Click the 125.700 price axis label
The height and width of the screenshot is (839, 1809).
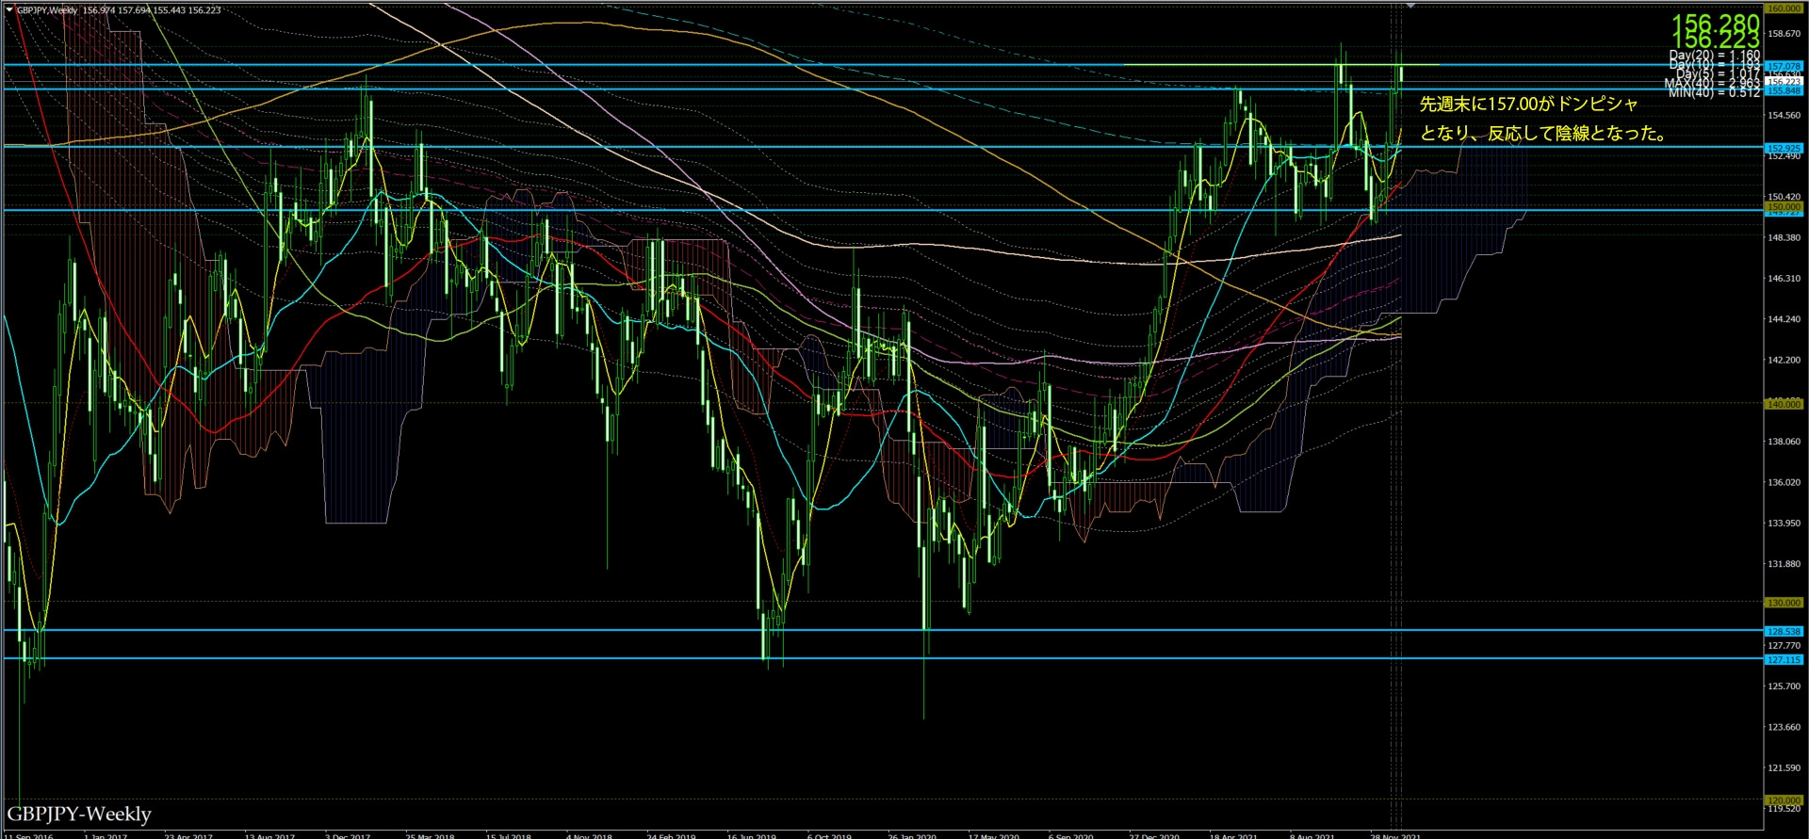click(x=1785, y=686)
